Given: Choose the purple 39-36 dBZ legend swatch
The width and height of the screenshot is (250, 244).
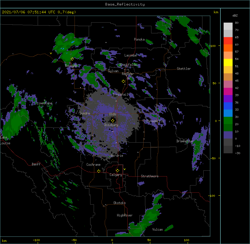Looking at the screenshot, I should (228, 99).
